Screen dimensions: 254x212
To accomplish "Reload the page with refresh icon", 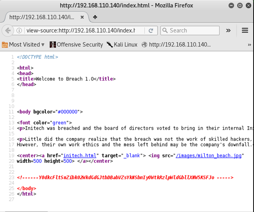I will coord(151,30).
